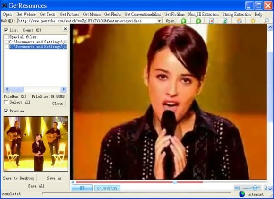Toggle the list checkbox

pos(6,30)
